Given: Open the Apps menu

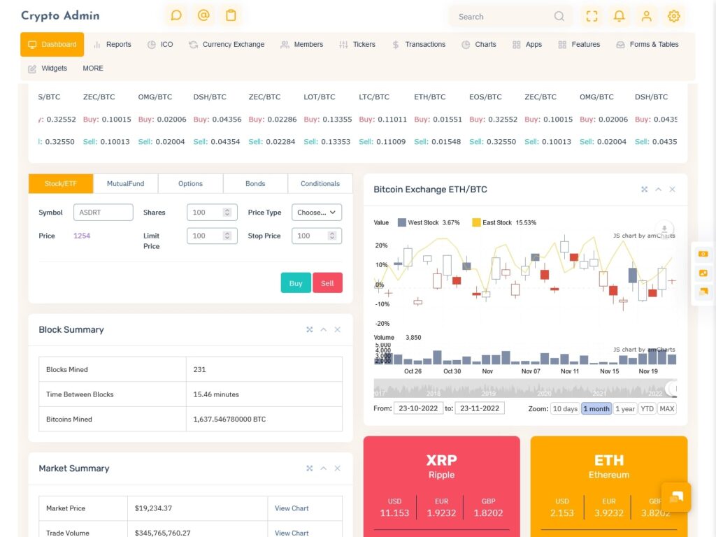Looking at the screenshot, I should (x=527, y=44).
